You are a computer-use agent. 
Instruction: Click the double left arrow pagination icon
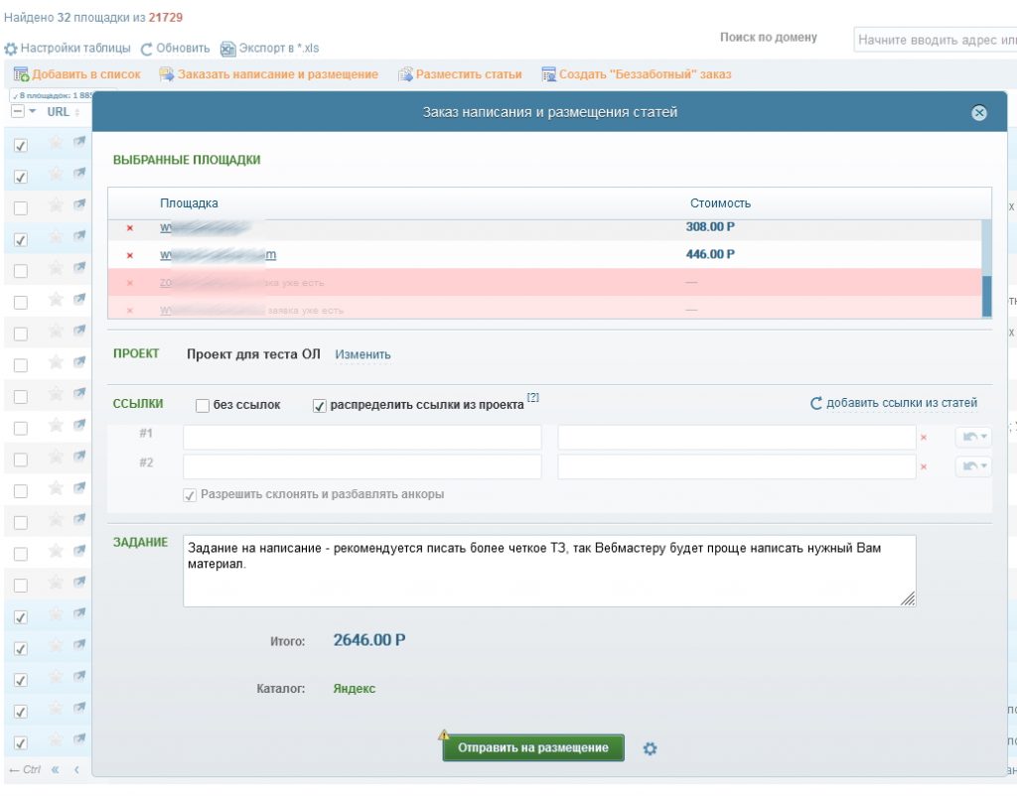pyautogui.click(x=56, y=770)
